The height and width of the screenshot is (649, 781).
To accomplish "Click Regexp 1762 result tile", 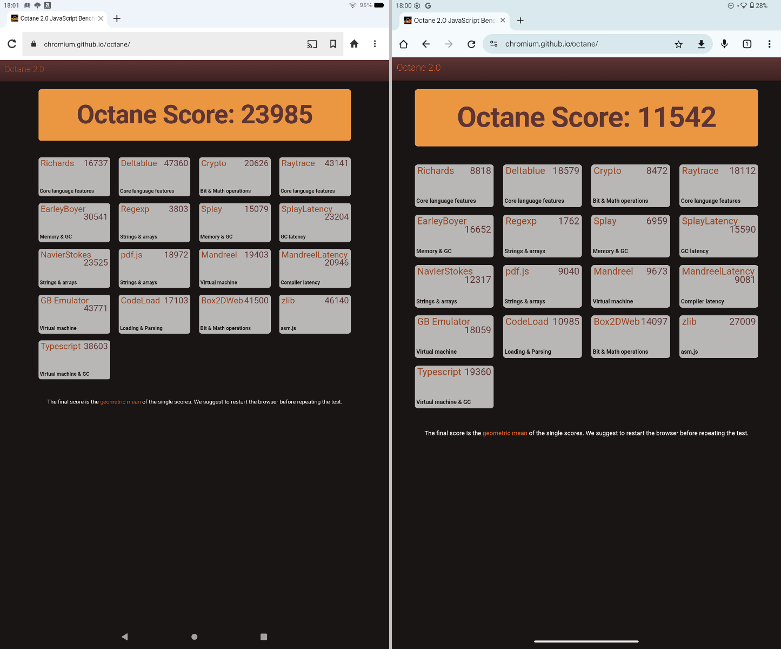I will pos(542,236).
